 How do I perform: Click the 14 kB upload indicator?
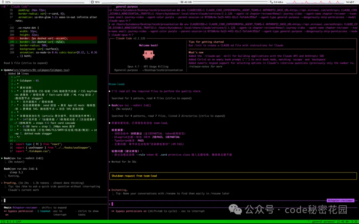coord(350,2)
